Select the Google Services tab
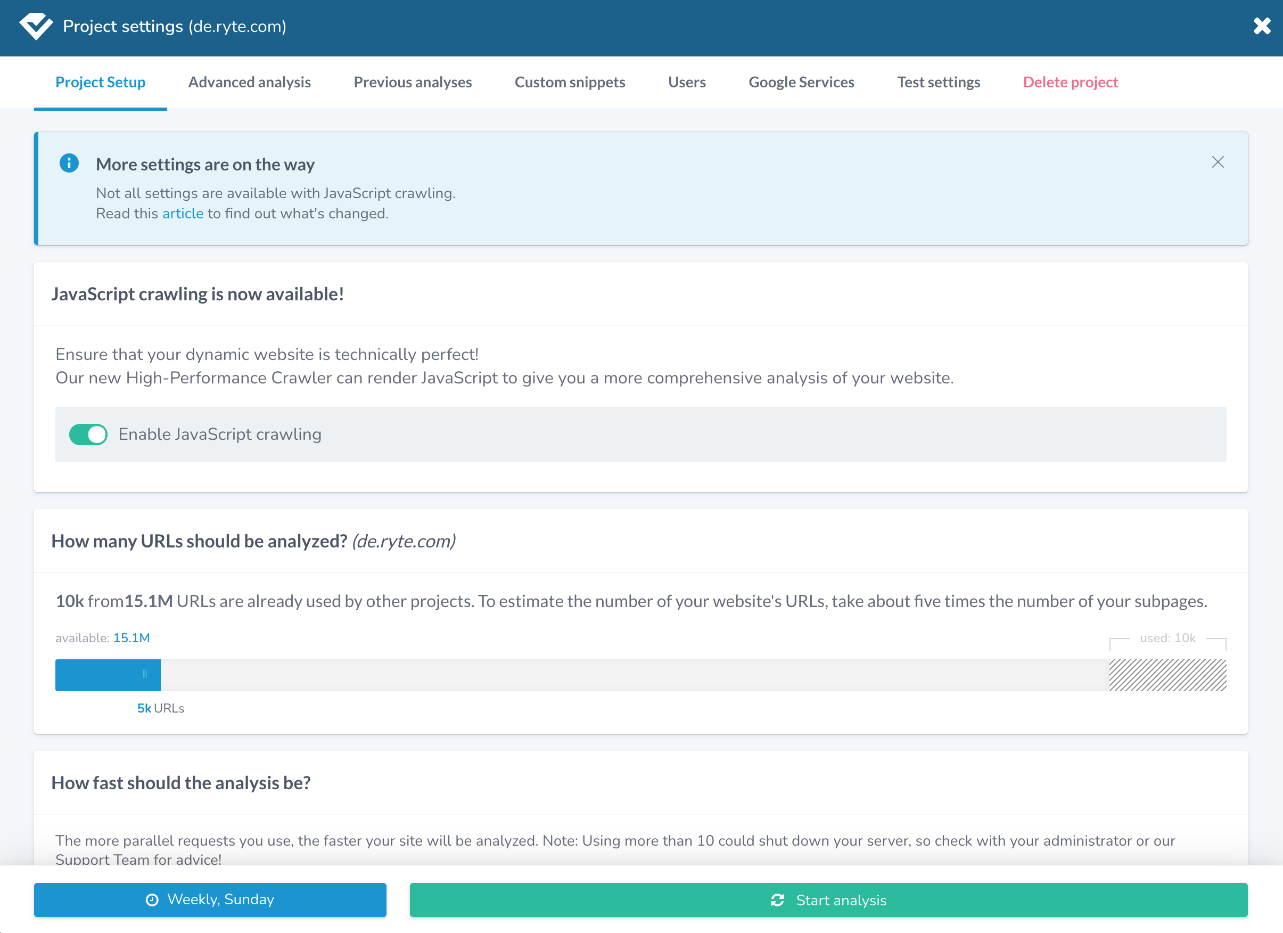 801,82
